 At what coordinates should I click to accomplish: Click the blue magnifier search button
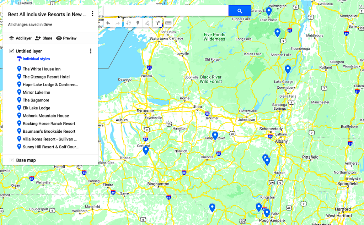tap(240, 11)
